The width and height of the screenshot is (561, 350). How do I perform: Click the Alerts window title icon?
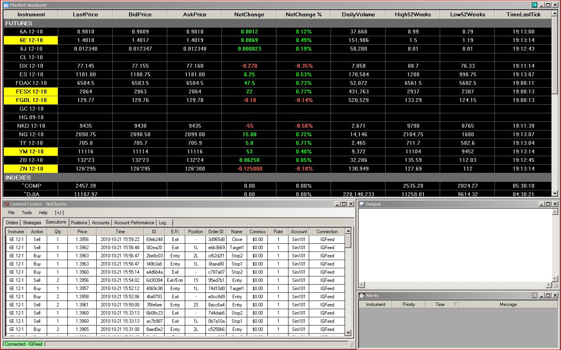[361, 295]
